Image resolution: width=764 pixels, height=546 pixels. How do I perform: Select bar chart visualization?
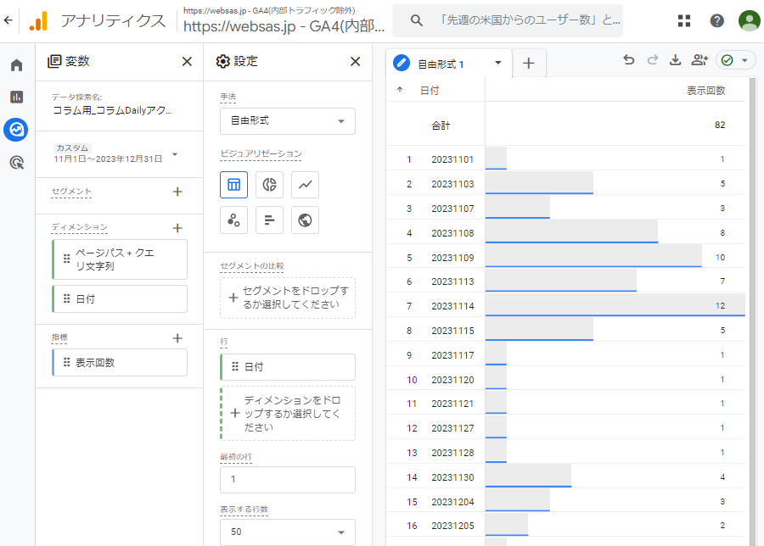pyautogui.click(x=269, y=220)
